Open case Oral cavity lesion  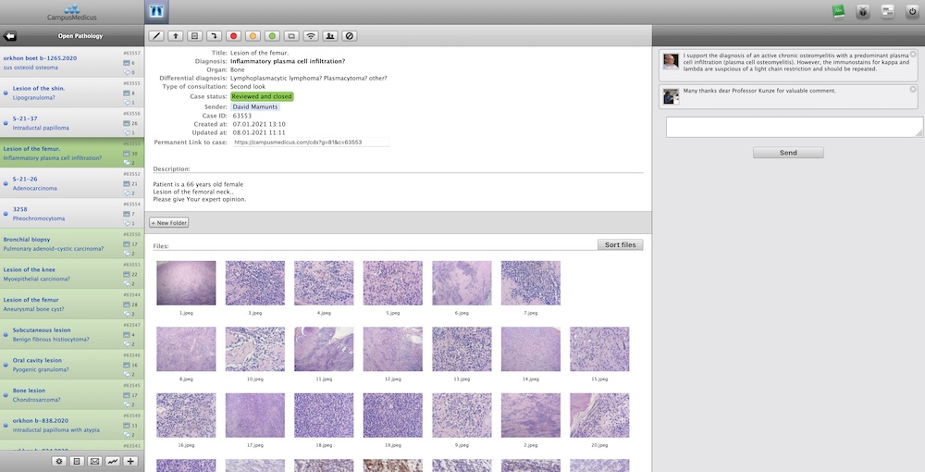[x=72, y=365]
